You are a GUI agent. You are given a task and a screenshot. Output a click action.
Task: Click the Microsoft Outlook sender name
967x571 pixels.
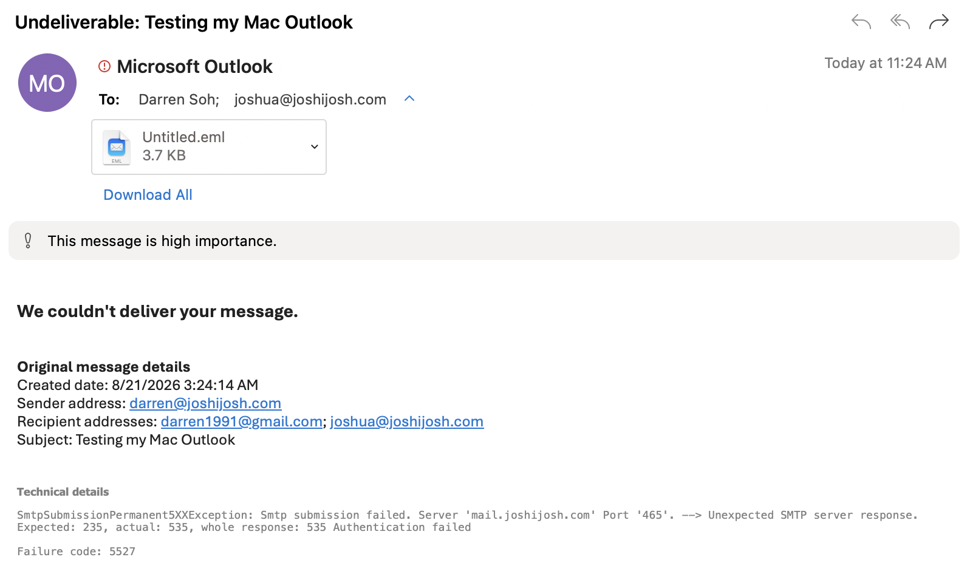[x=194, y=66]
